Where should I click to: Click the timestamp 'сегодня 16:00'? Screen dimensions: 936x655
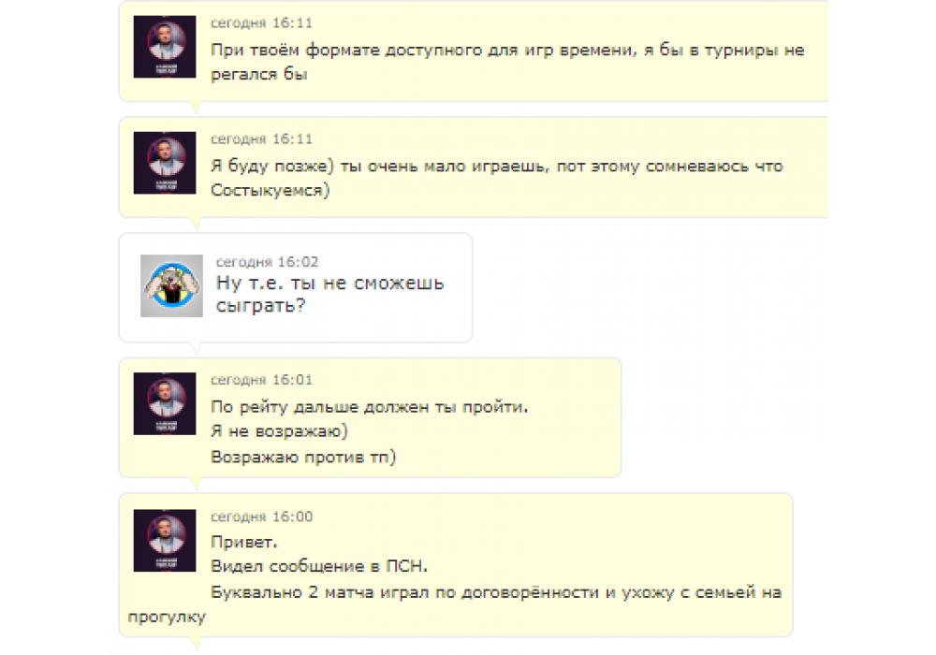point(261,517)
